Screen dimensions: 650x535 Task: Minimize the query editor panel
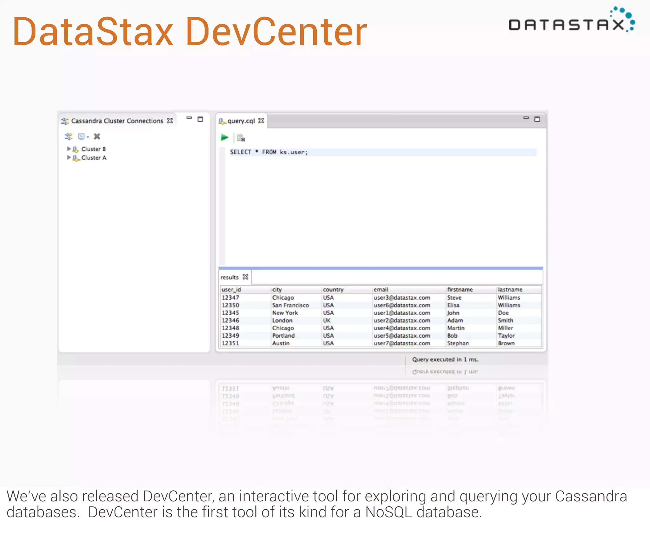tap(526, 118)
